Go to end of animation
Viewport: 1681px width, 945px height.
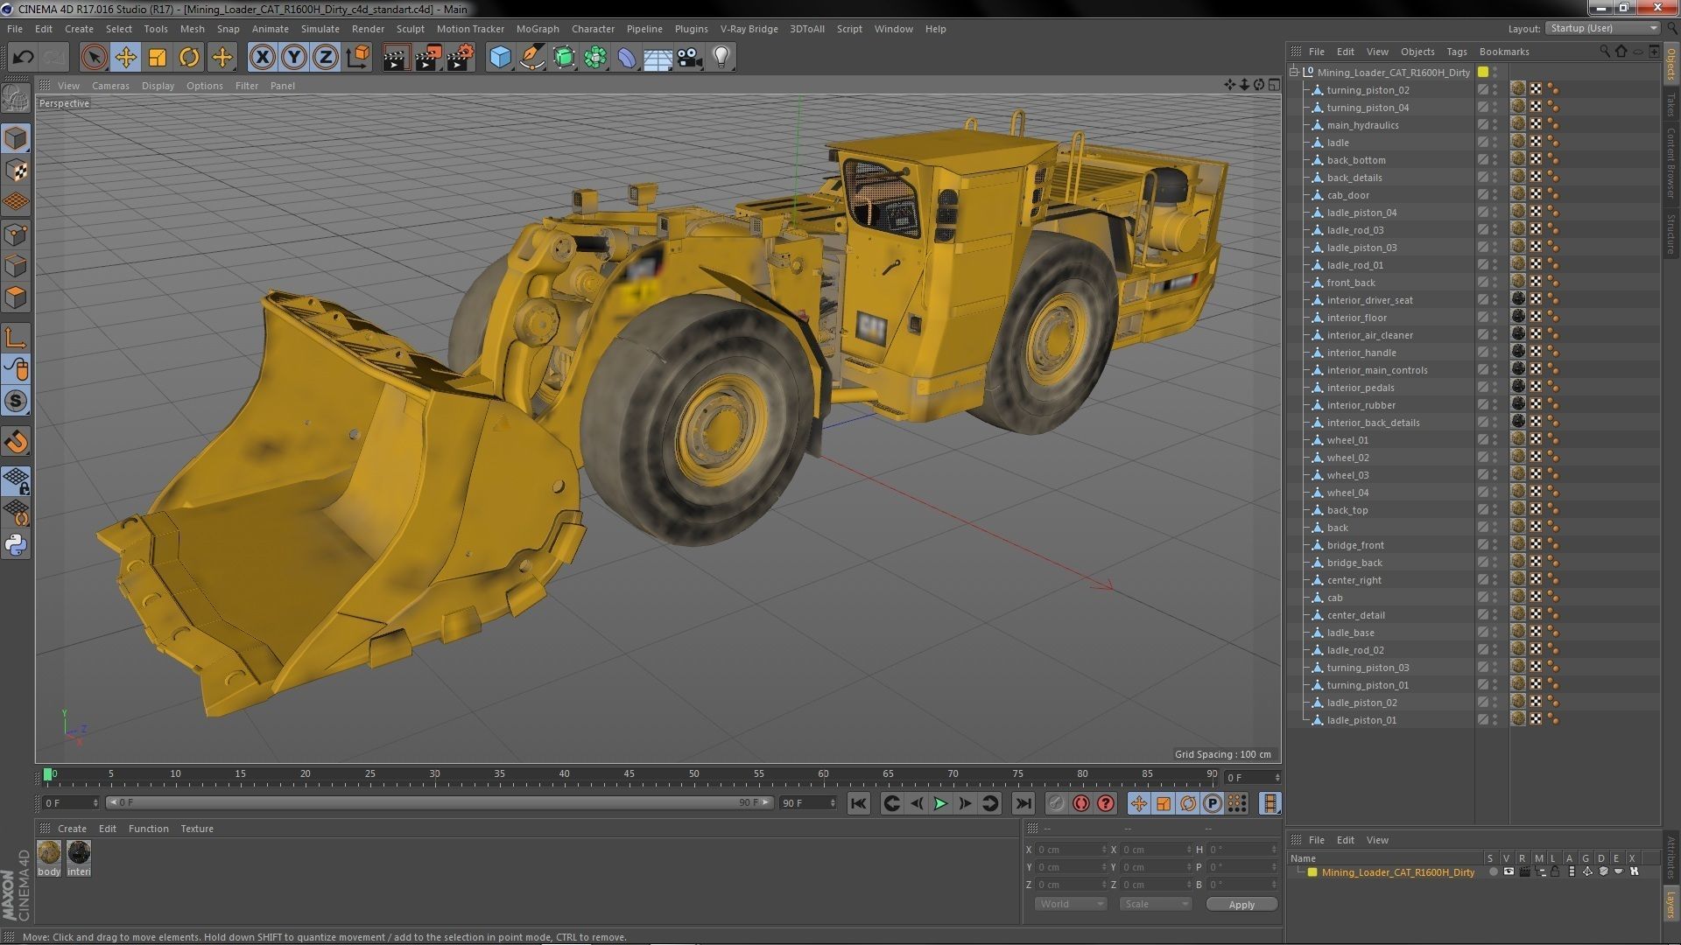click(x=1023, y=803)
